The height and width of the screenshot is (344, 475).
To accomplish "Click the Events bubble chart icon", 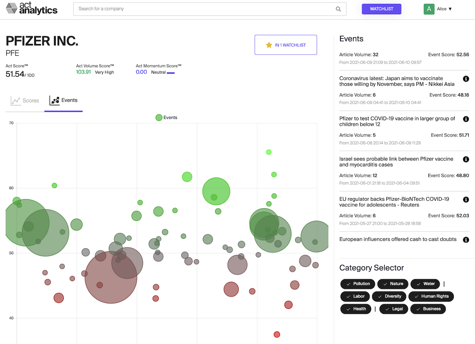I will 54,100.
